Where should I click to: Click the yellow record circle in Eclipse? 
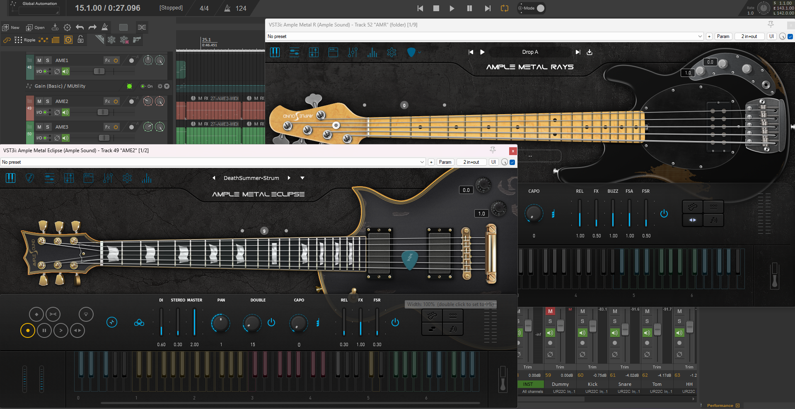[x=28, y=330]
